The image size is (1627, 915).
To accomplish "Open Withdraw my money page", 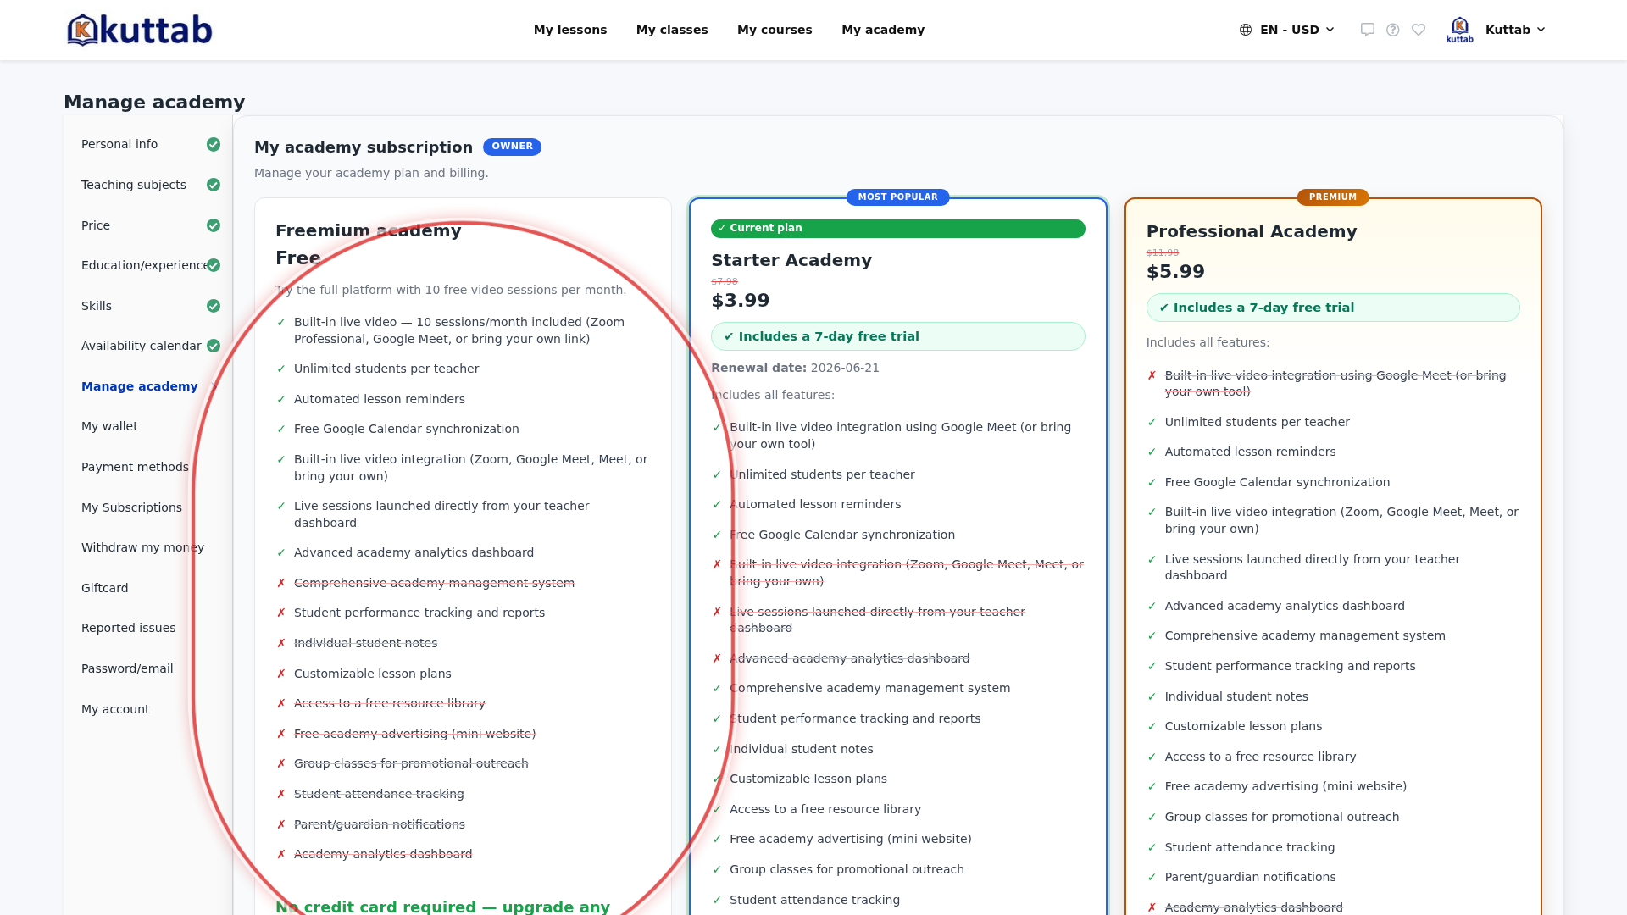I will (x=142, y=547).
